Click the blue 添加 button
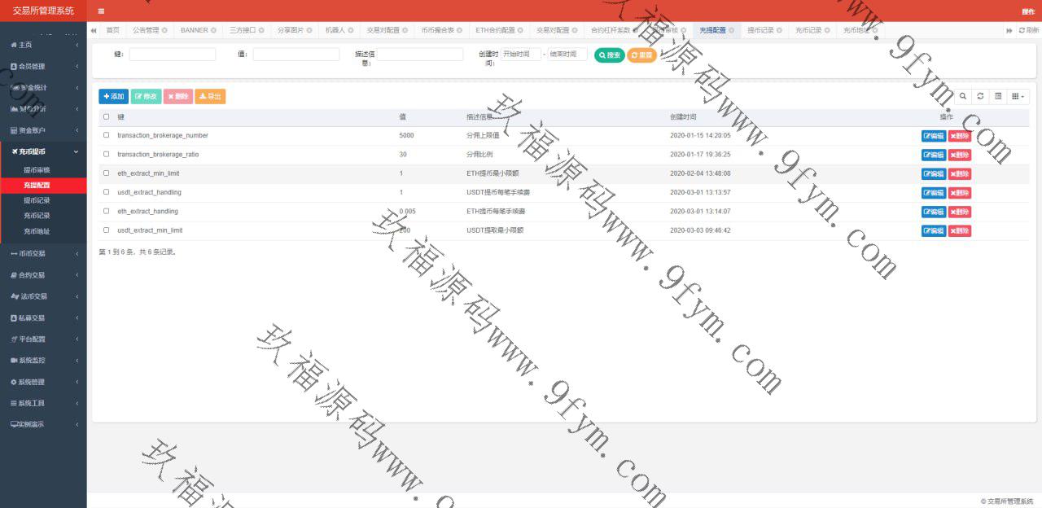The image size is (1042, 508). (x=114, y=96)
